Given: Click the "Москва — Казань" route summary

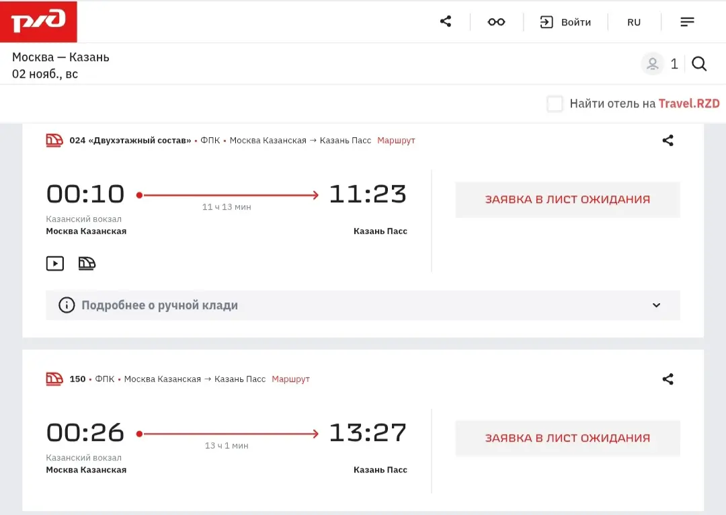Looking at the screenshot, I should click(x=61, y=57).
